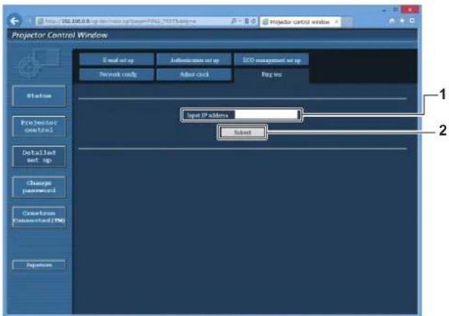The height and width of the screenshot is (316, 449).
Task: Close the browser window with red X
Action: tap(410, 10)
